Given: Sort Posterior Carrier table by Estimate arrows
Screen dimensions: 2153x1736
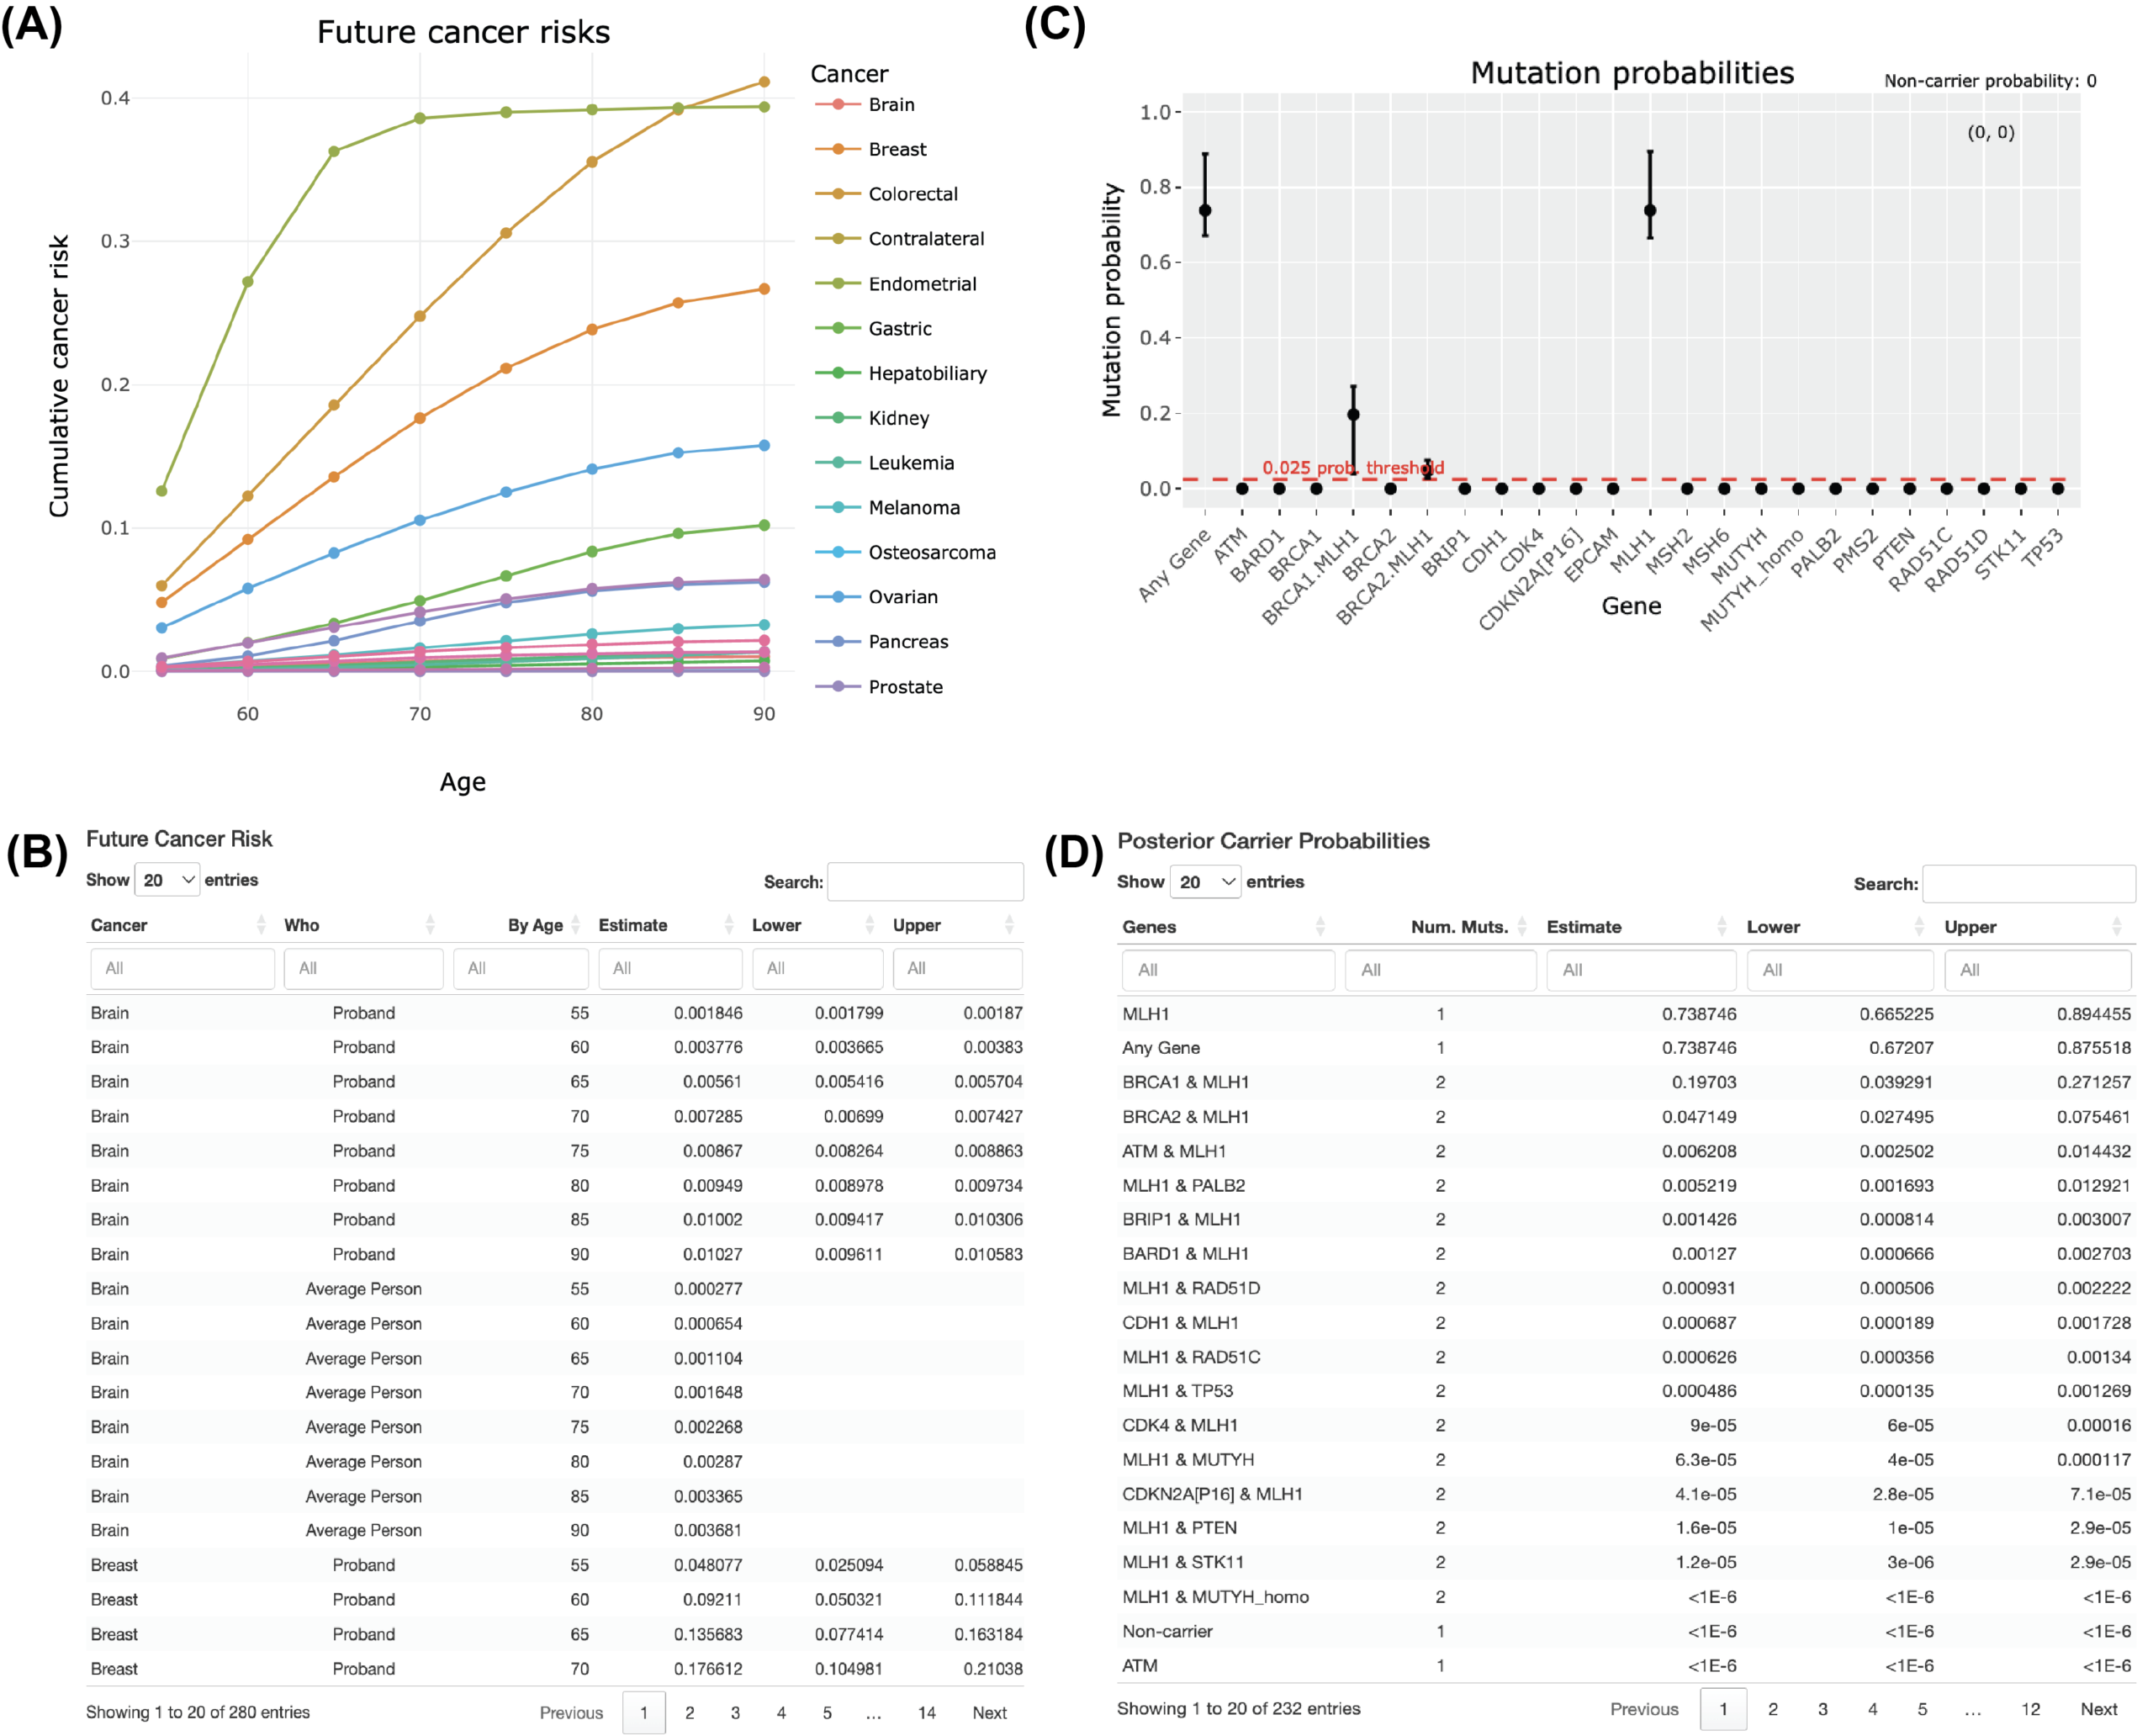Looking at the screenshot, I should (x=1722, y=927).
